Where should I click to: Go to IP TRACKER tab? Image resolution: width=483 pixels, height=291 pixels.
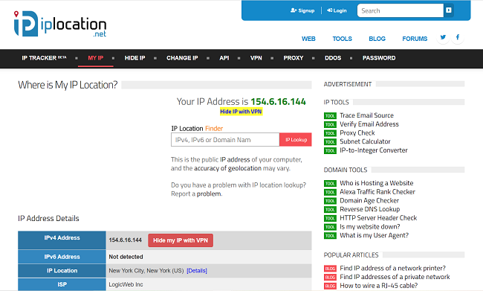pyautogui.click(x=44, y=58)
